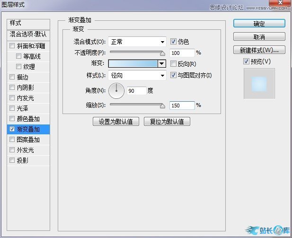
Task: Open the gradient picker dropdown arrow
Action: tap(162, 64)
